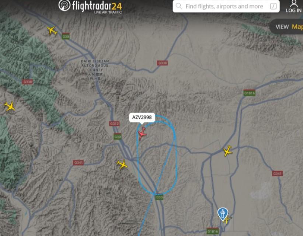Click the yellow plane at the left map edge

pyautogui.click(x=10, y=106)
